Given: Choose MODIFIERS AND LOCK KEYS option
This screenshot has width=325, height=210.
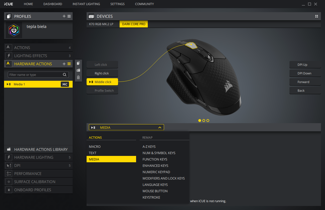Looking at the screenshot, I should [164, 178].
